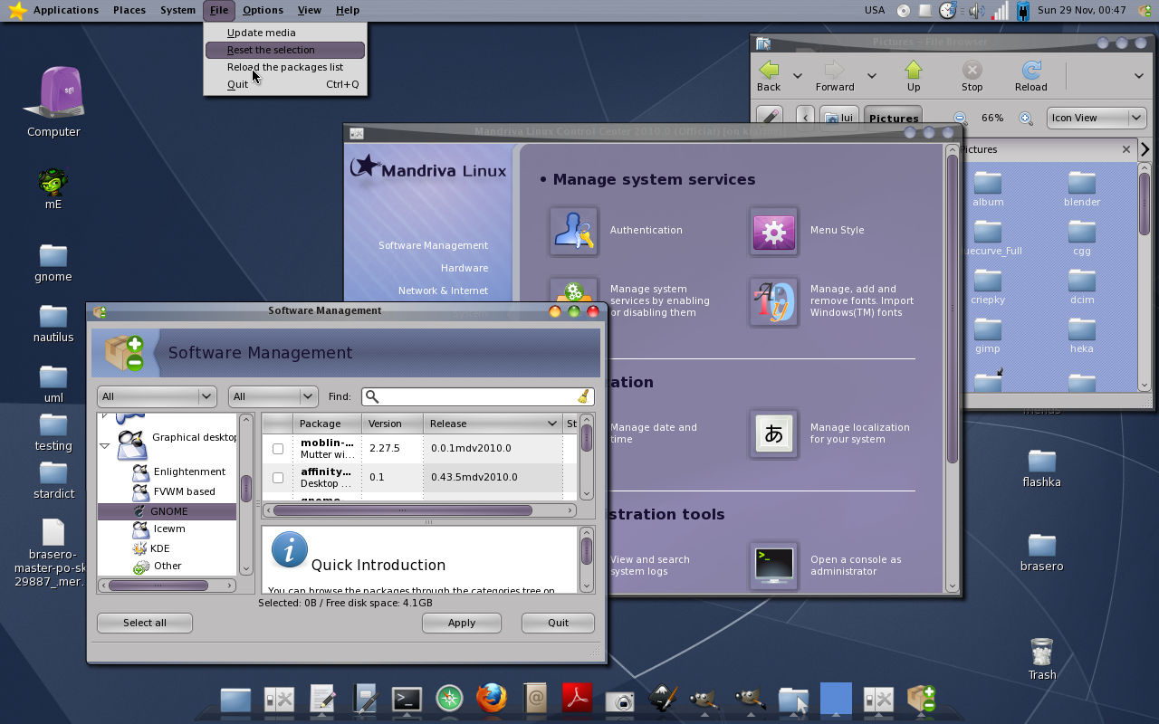
Task: Choose Quit in the File menu
Action: 285,84
